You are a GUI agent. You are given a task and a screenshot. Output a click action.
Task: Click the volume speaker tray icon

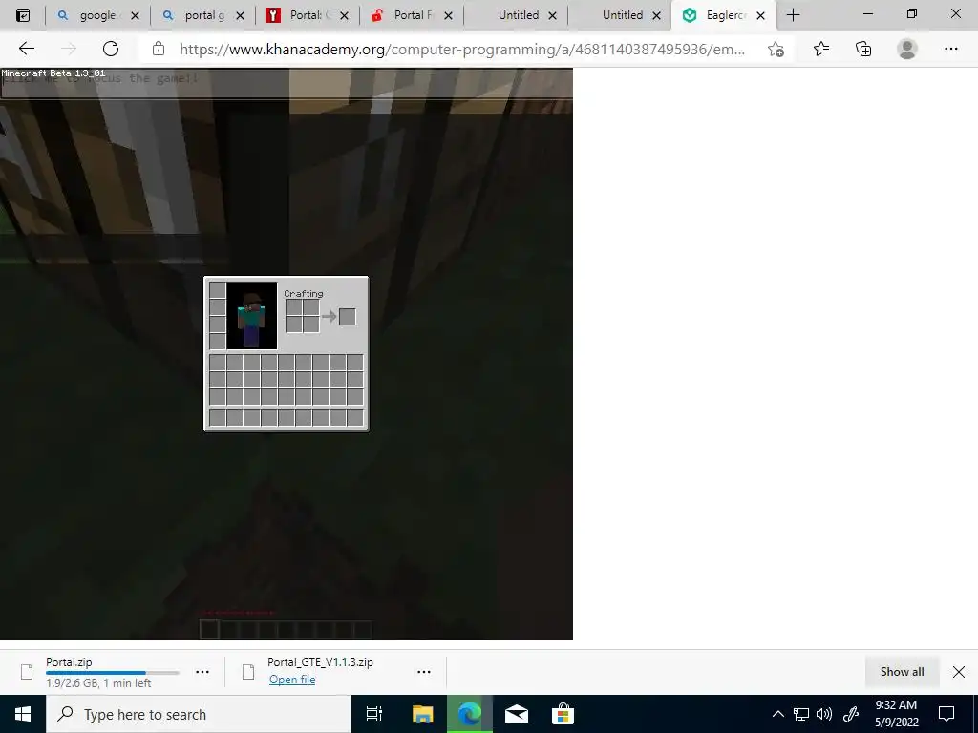[824, 714]
